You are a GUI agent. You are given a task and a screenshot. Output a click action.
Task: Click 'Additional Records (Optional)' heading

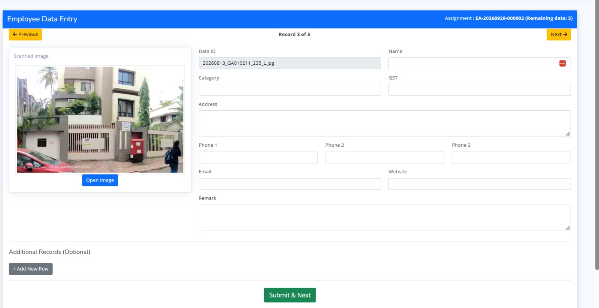pyautogui.click(x=49, y=252)
